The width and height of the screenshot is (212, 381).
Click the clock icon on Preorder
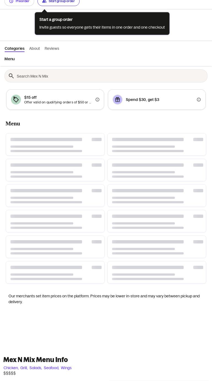11,1
